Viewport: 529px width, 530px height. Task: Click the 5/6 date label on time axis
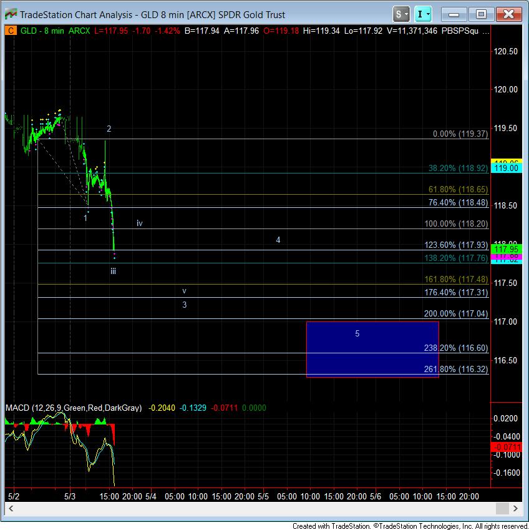[376, 496]
